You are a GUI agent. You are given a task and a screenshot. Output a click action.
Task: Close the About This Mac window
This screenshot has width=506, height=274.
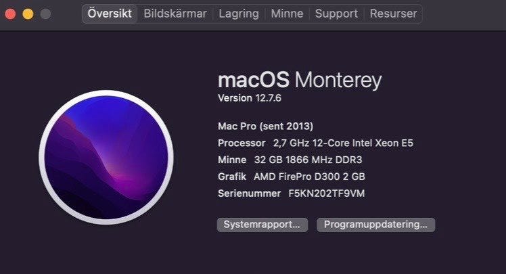click(10, 14)
